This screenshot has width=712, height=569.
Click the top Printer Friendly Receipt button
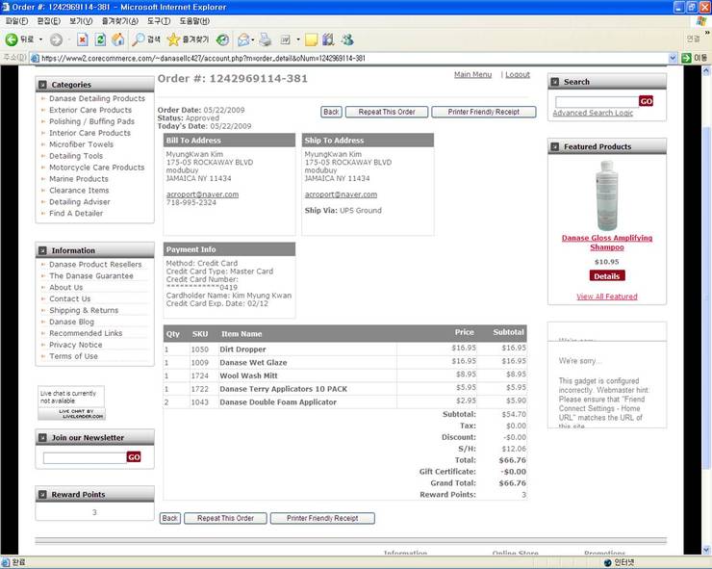tap(484, 112)
